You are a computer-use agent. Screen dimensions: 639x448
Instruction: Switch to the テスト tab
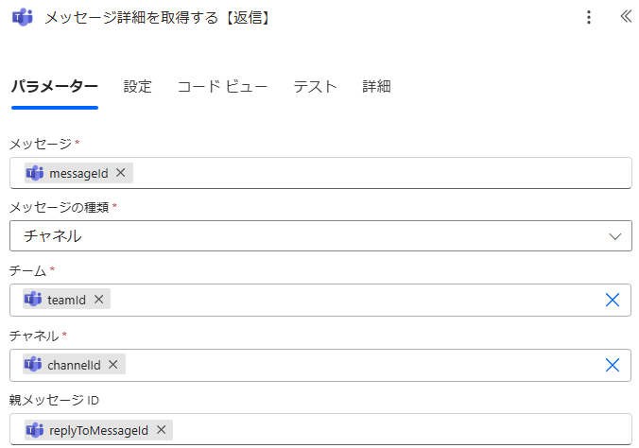point(315,87)
